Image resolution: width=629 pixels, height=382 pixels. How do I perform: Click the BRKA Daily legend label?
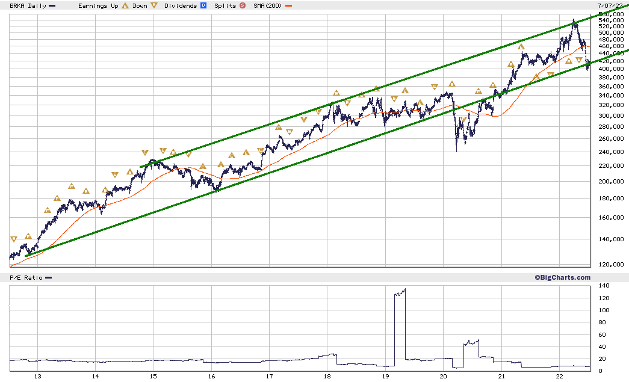pyautogui.click(x=28, y=5)
